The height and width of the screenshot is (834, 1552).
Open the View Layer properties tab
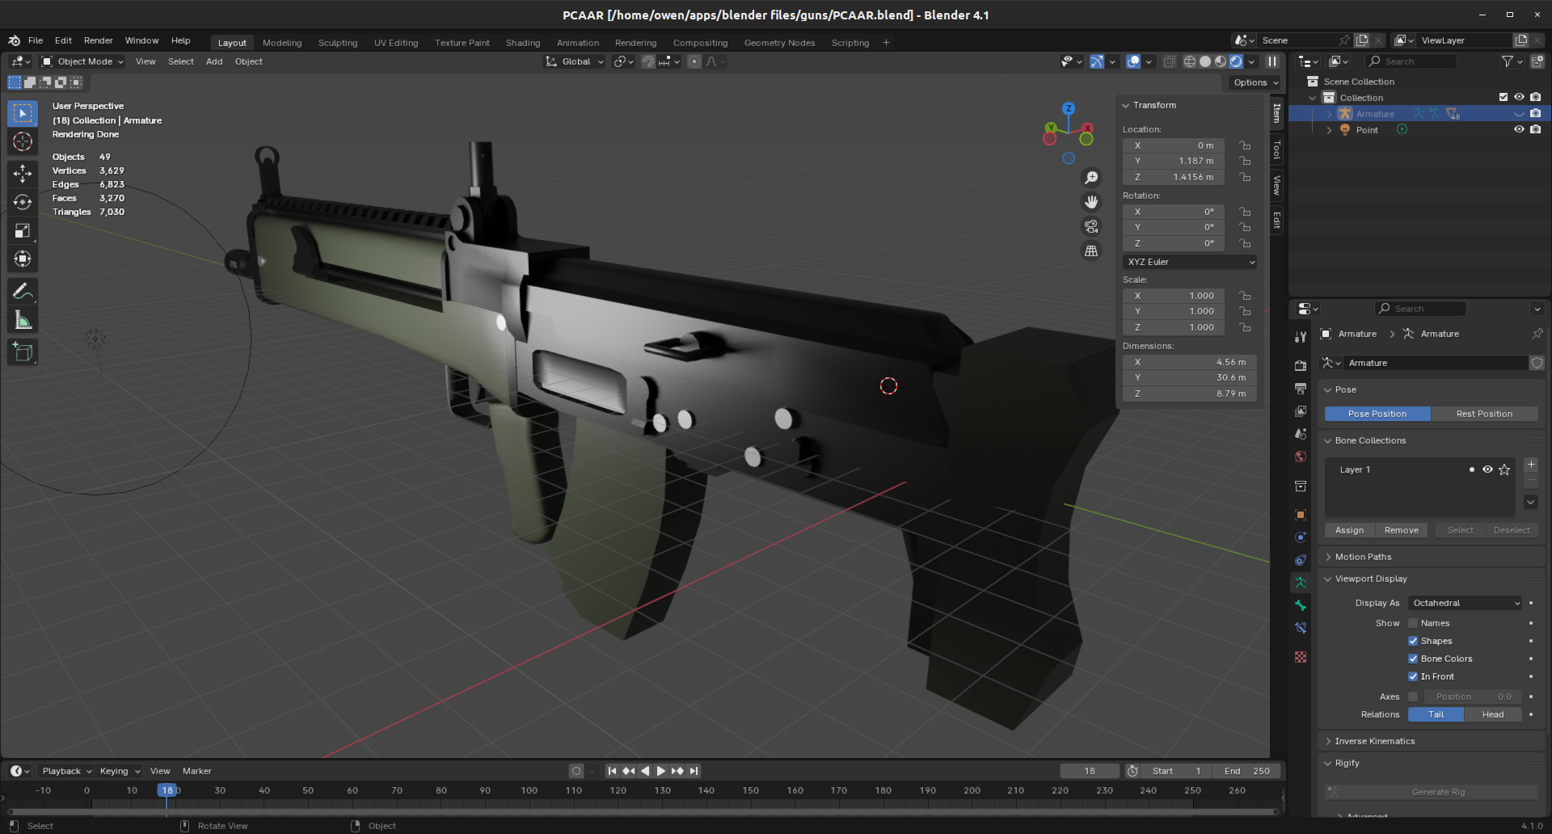point(1300,411)
